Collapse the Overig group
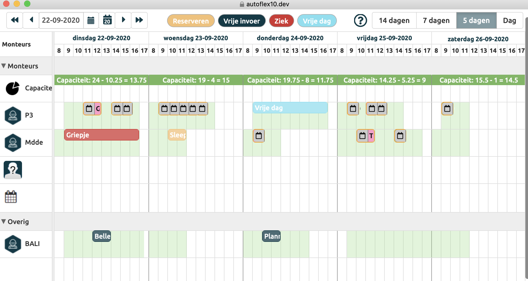This screenshot has width=528, height=281. click(x=4, y=221)
